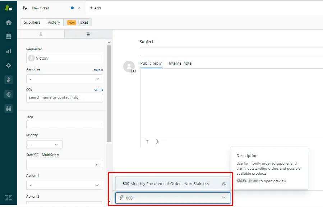Click the scrollbar up arrow in left panel
This screenshot has height=207, width=323.
[109, 42]
